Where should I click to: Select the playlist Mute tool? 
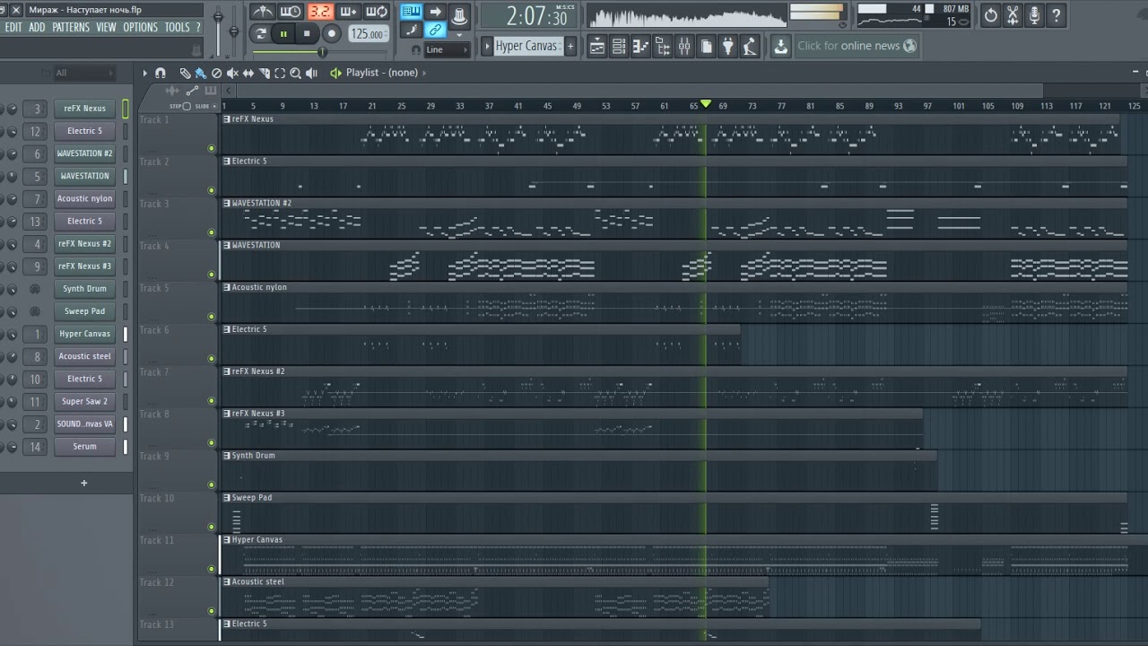[232, 73]
